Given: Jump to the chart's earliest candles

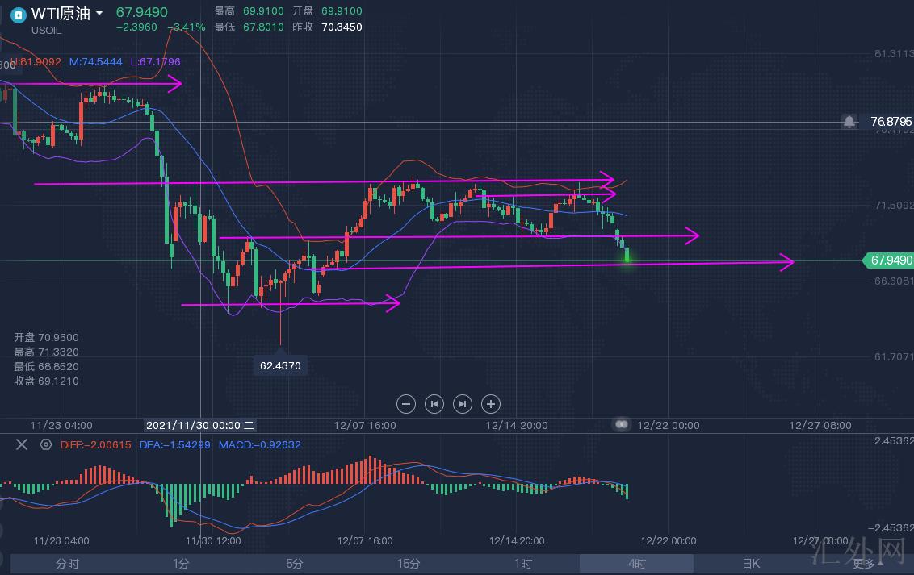Looking at the screenshot, I should [x=434, y=404].
